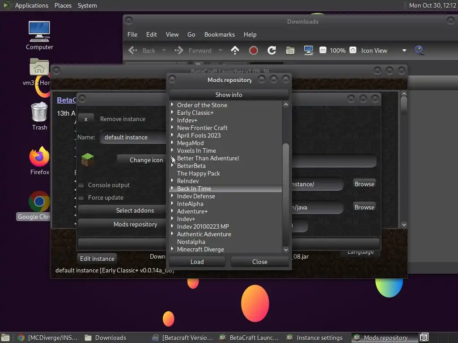The width and height of the screenshot is (458, 343).
Task: Stop loading in Downloads window
Action: (253, 50)
